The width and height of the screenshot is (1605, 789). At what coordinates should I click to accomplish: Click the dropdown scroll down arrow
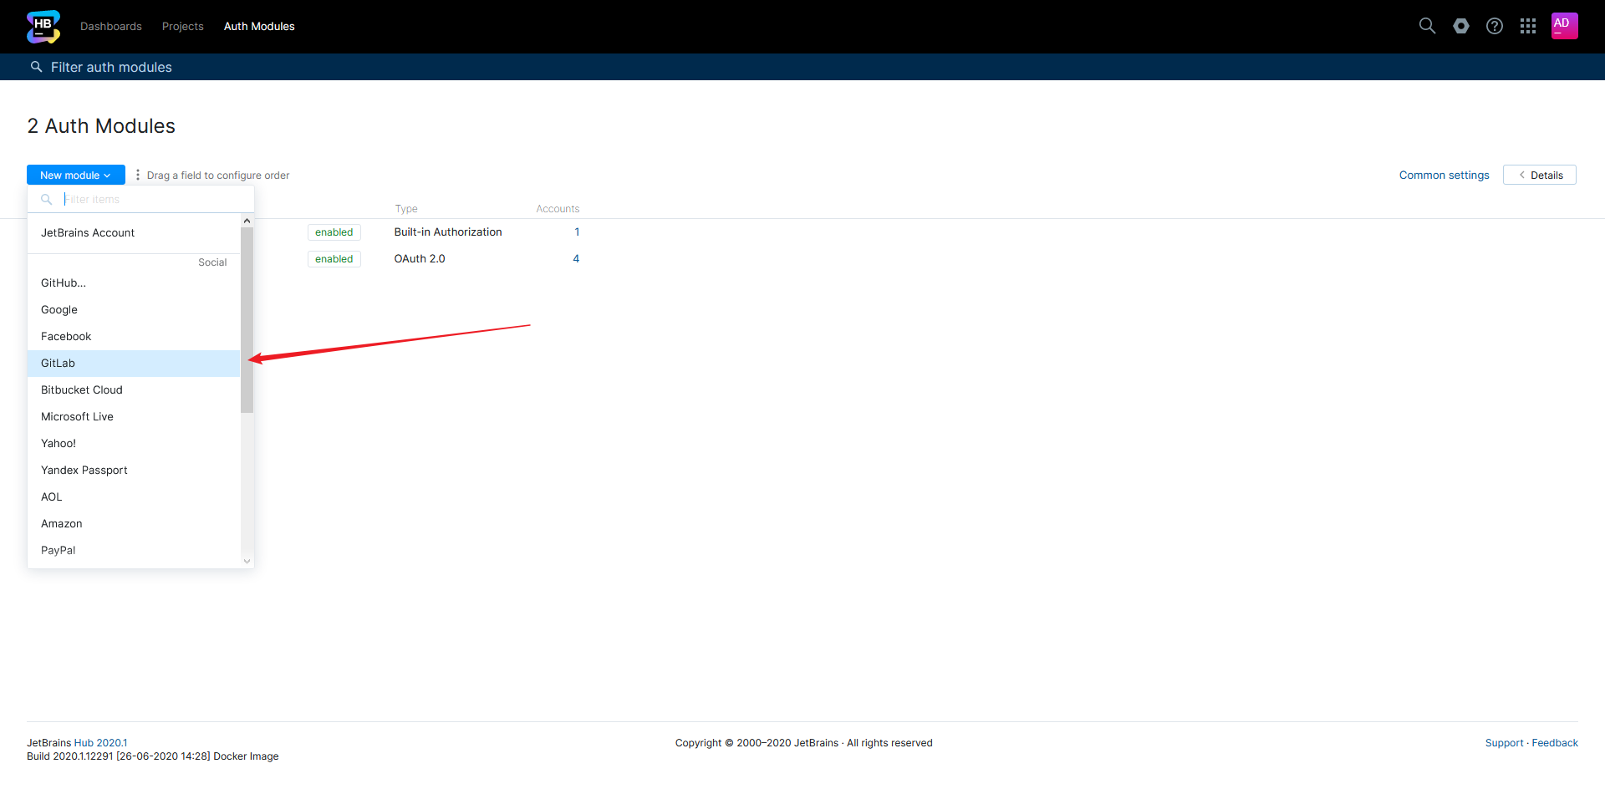(x=247, y=561)
